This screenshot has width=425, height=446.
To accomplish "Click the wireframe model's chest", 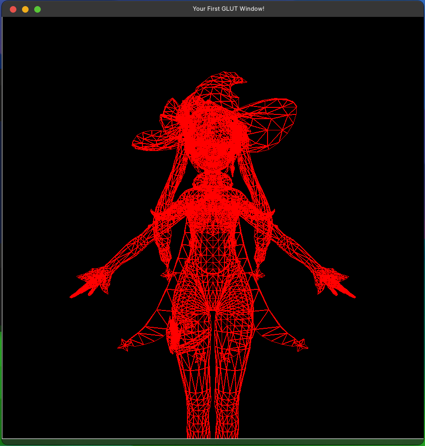I will 213,206.
